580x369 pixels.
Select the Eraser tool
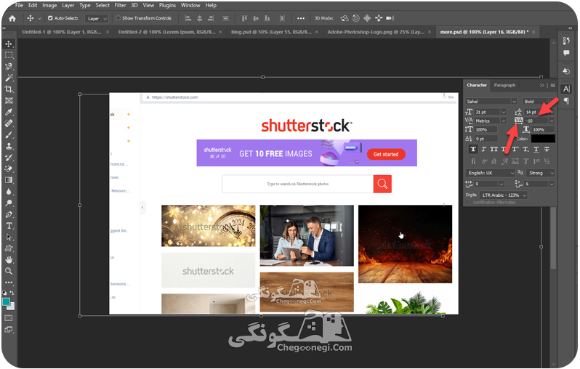click(x=9, y=169)
